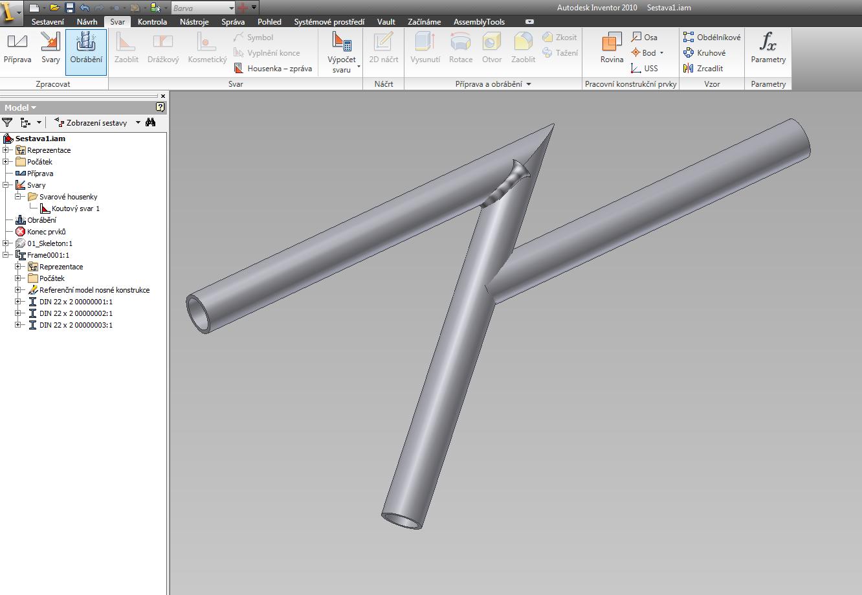Click the Osa work axis button
The height and width of the screenshot is (595, 862).
644,38
